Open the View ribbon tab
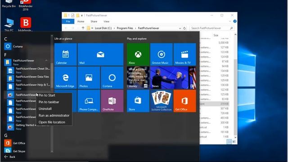 [x=106, y=22]
